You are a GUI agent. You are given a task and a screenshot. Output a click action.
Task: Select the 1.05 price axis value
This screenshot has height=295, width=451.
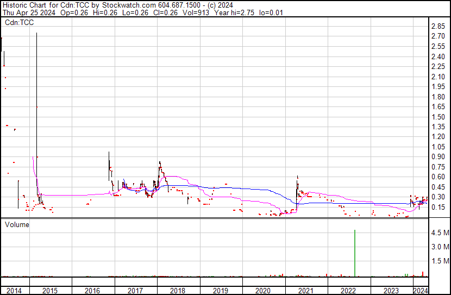(438, 147)
